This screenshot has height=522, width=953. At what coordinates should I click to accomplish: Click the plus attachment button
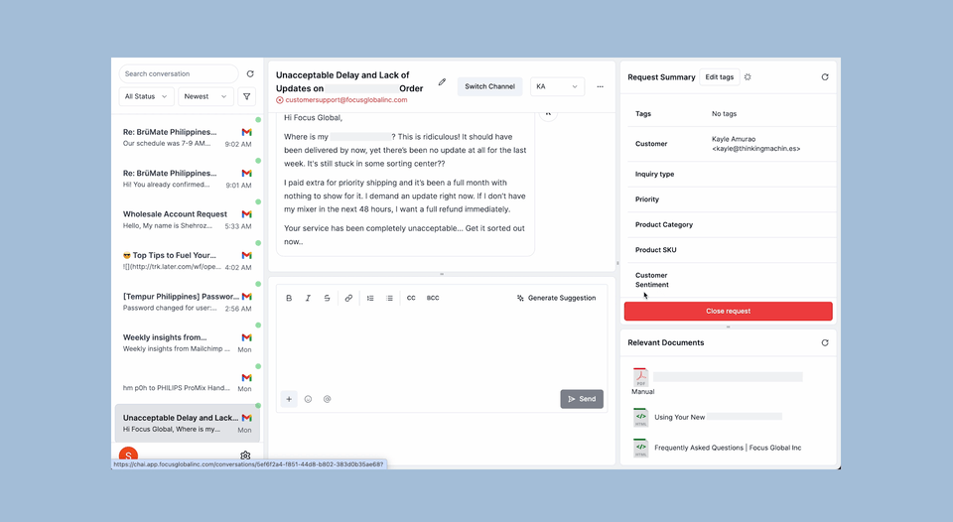coord(289,399)
